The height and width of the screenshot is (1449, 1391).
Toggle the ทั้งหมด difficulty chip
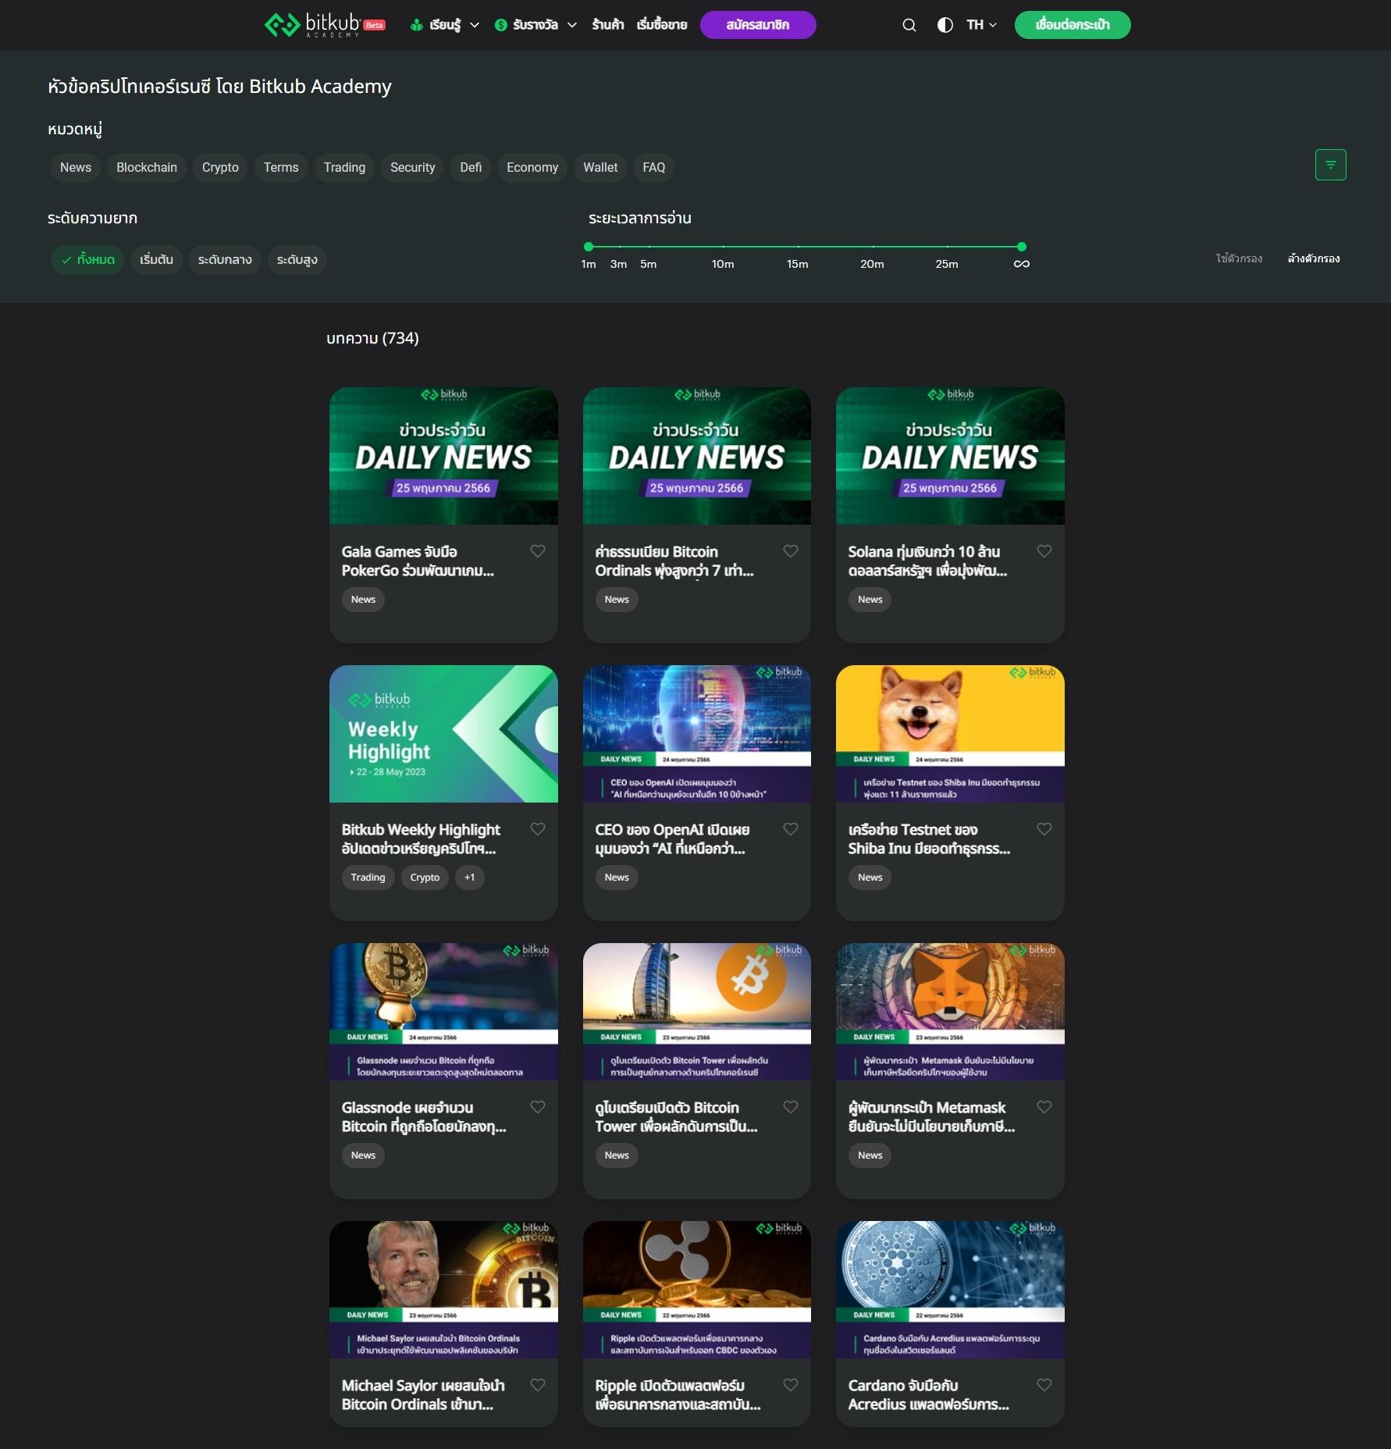point(87,260)
